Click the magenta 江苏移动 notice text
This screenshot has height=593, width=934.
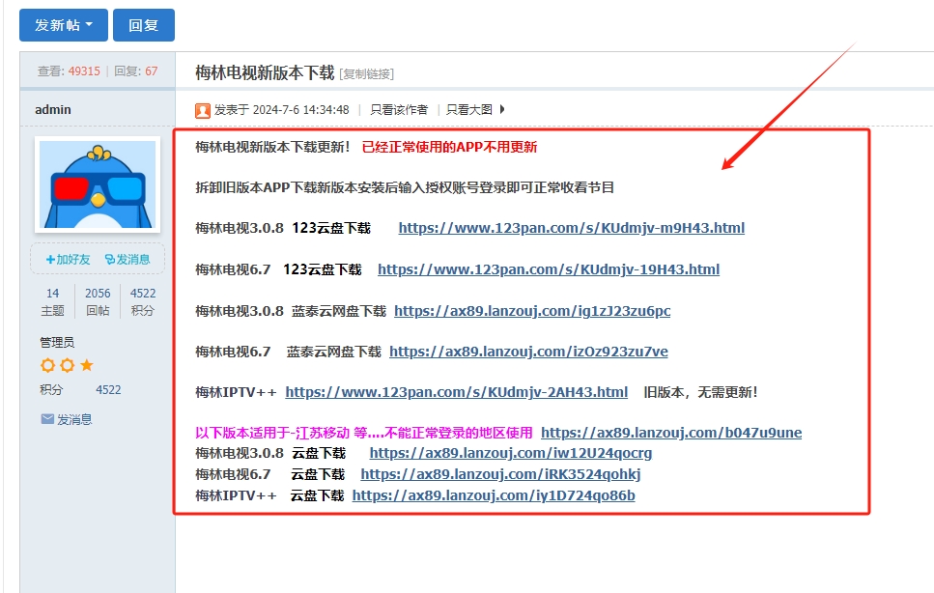pyautogui.click(x=364, y=433)
